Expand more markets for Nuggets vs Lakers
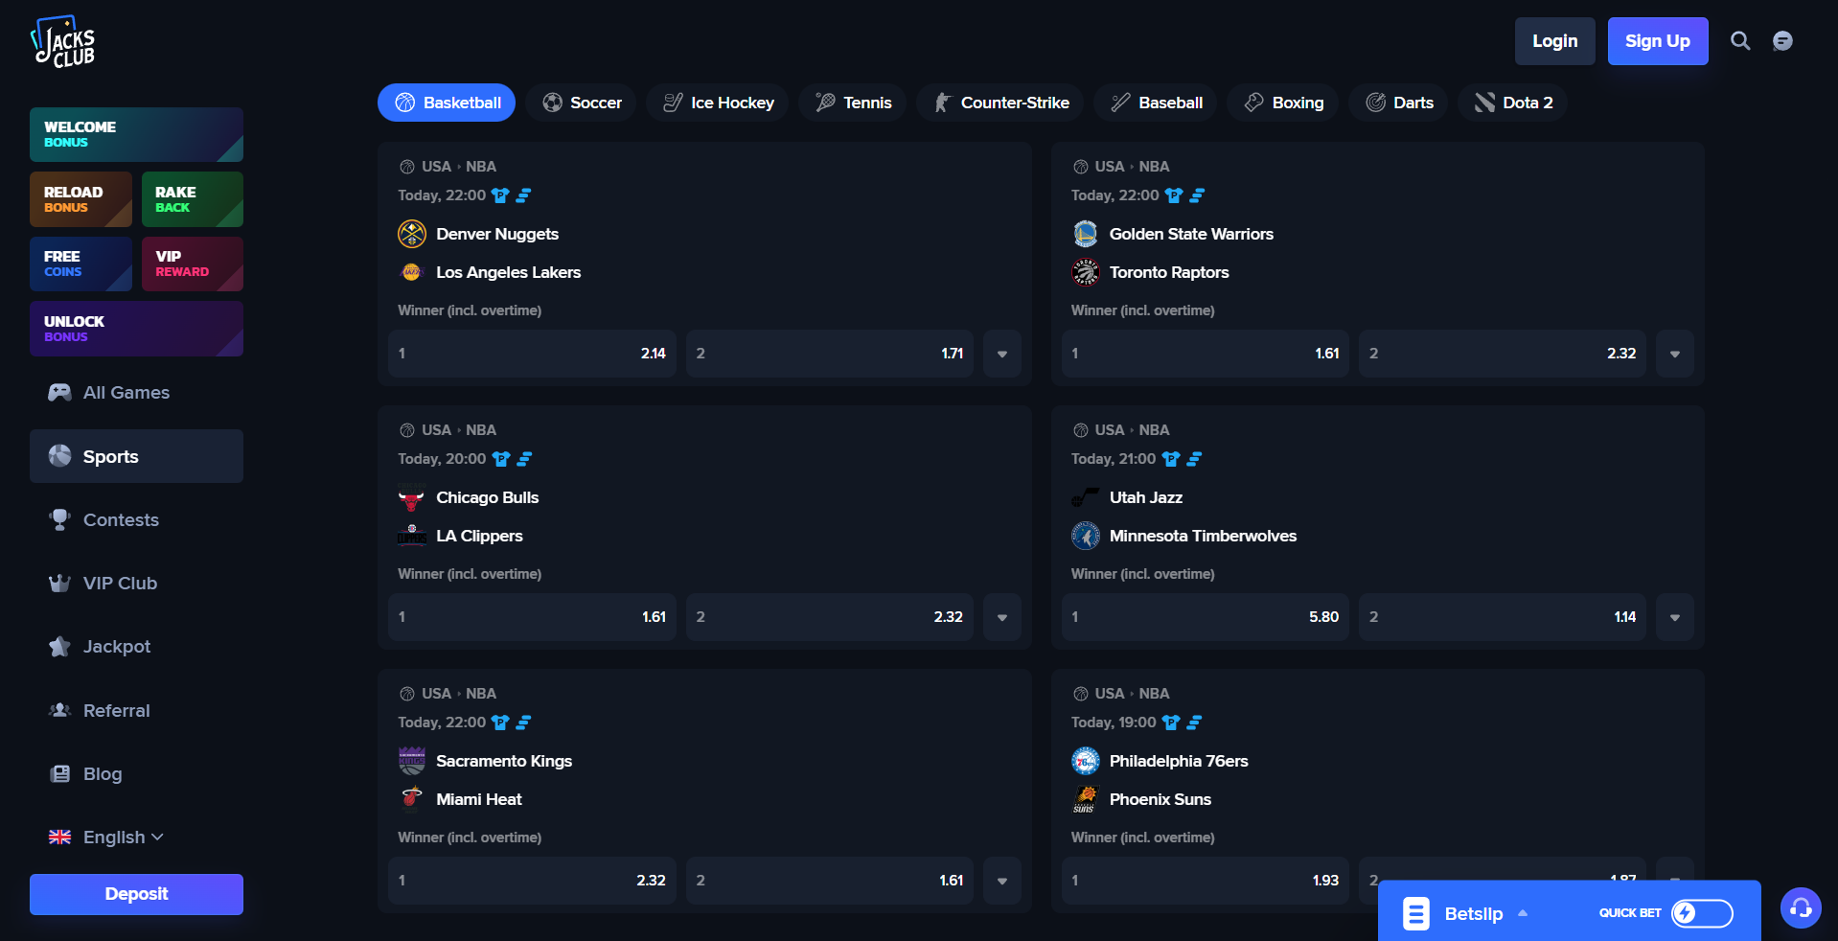The width and height of the screenshot is (1838, 941). pos(1001,354)
